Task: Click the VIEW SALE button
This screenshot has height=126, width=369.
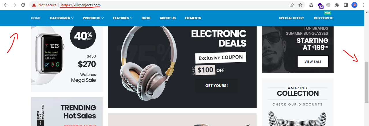Action: click(313, 61)
